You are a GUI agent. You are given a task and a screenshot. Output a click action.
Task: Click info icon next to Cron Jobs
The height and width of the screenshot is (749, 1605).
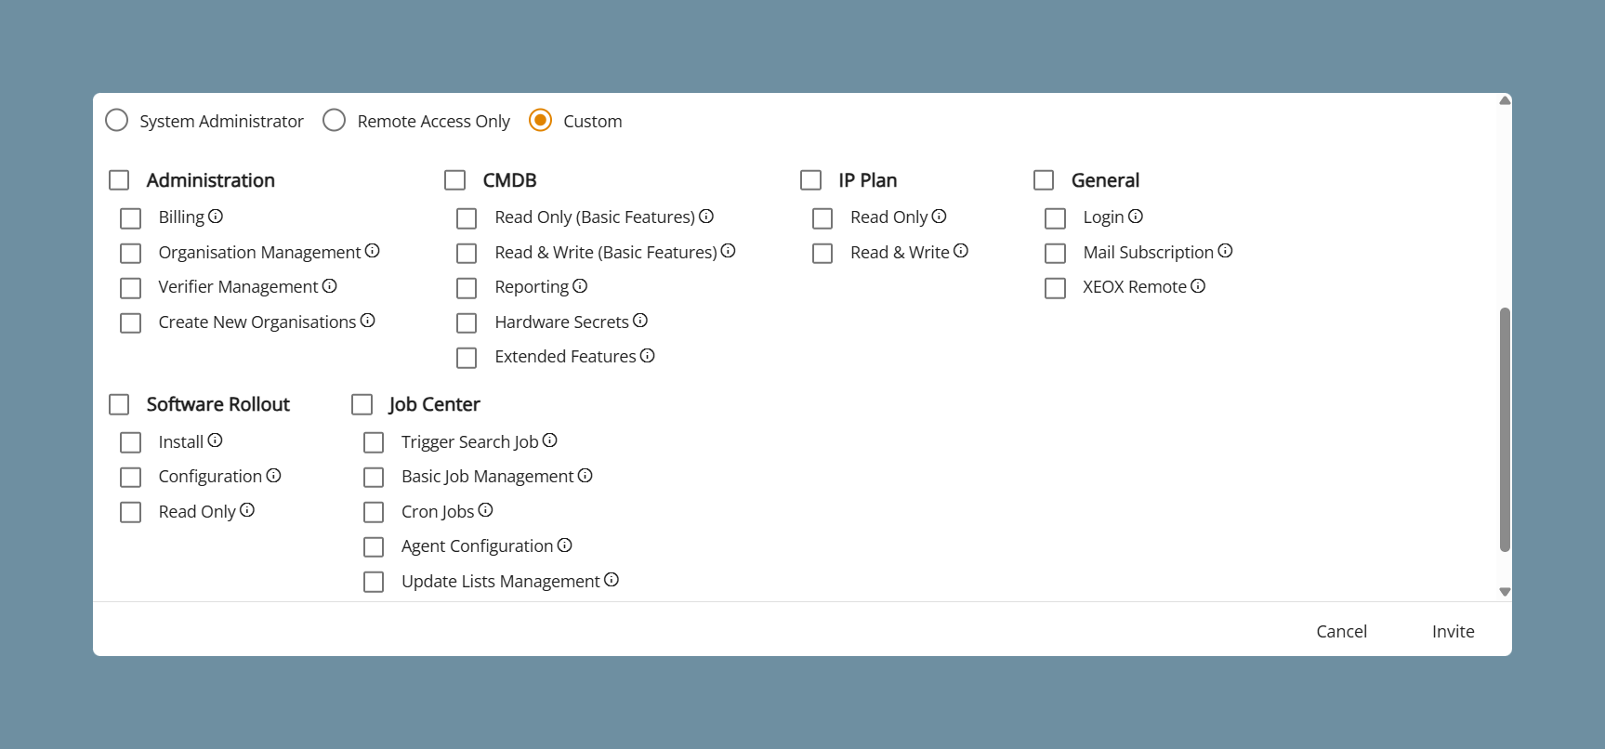[x=485, y=510]
